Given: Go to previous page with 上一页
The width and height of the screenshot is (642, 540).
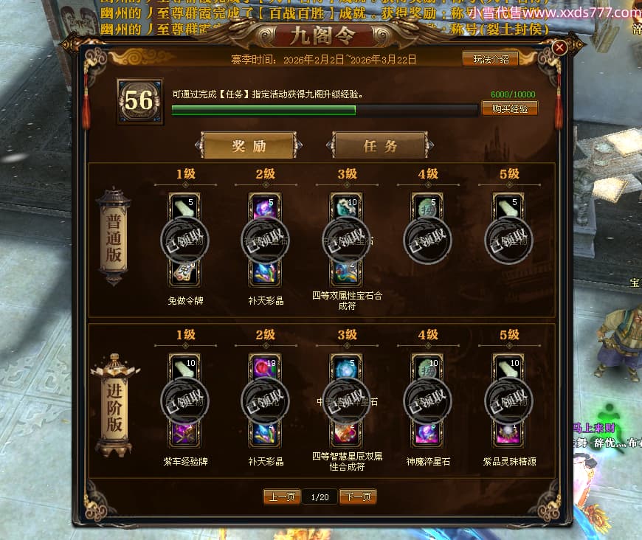Looking at the screenshot, I should [282, 497].
